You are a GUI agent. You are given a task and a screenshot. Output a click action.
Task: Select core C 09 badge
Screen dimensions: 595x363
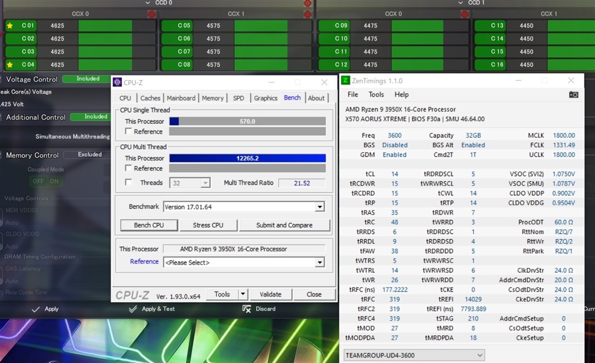[x=334, y=26]
